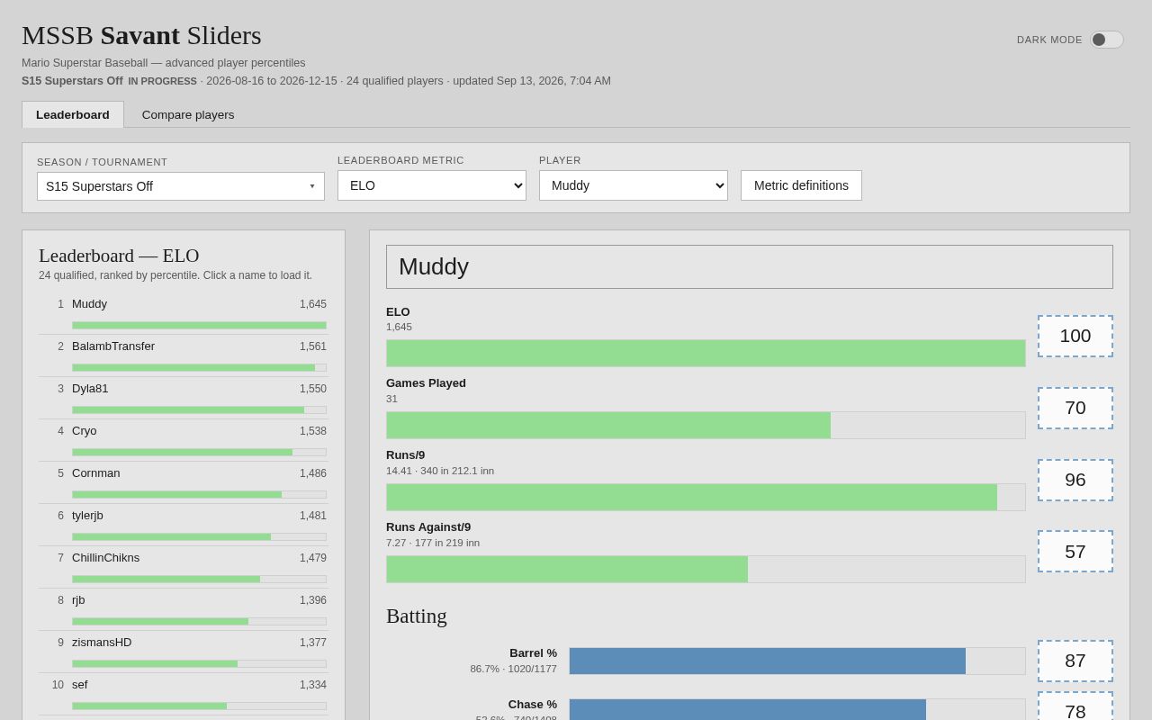Screen dimensions: 1152x720
Task: Click the Games Played percentile bar
Action: [706, 425]
